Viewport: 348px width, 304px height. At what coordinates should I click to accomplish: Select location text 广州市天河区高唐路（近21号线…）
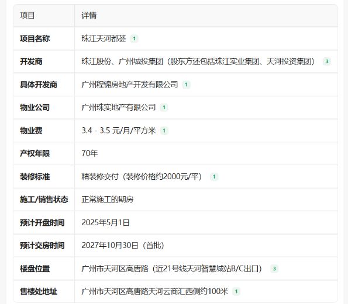click(172, 268)
